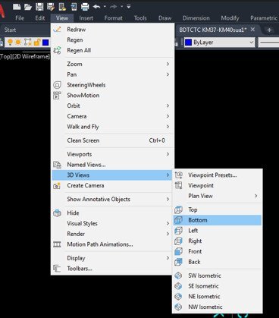Image resolution: width=279 pixels, height=318 pixels.
Task: Click the Create Camera icon
Action: (x=57, y=185)
